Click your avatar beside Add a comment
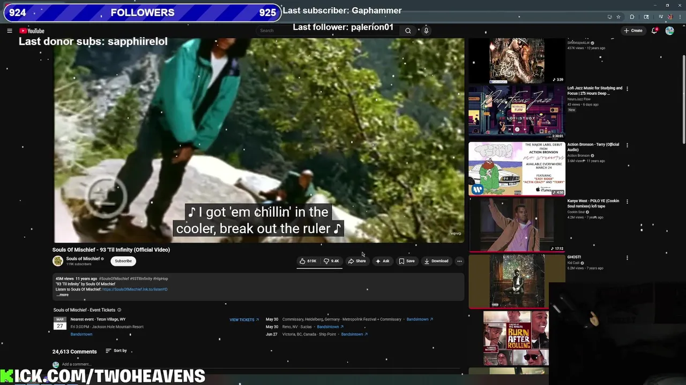This screenshot has height=385, width=686. (x=56, y=365)
